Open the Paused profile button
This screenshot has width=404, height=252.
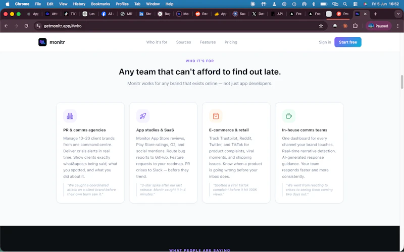click(x=378, y=26)
